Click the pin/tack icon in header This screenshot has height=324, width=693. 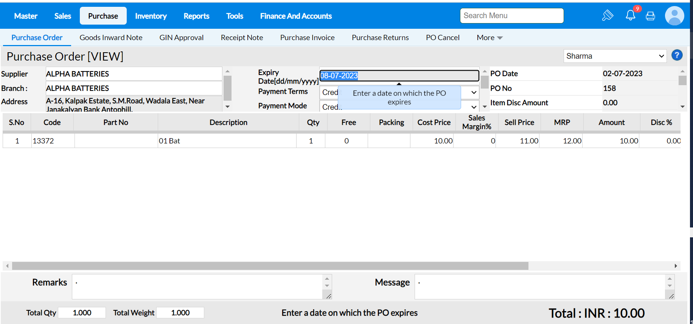608,16
